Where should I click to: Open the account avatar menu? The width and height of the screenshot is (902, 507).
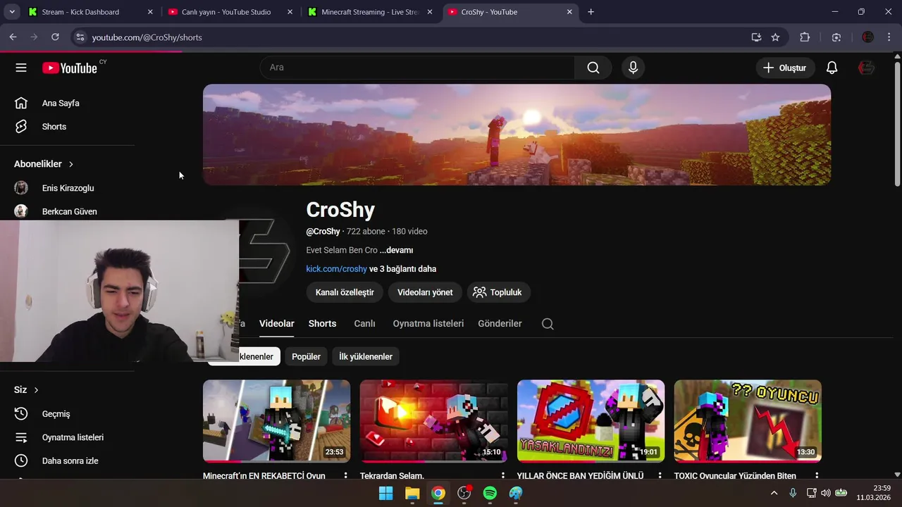coord(866,68)
